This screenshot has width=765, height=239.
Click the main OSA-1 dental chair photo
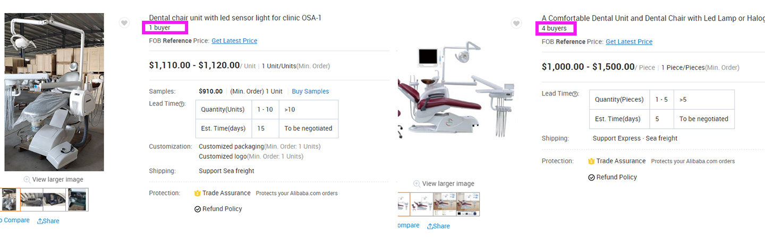[54, 92]
